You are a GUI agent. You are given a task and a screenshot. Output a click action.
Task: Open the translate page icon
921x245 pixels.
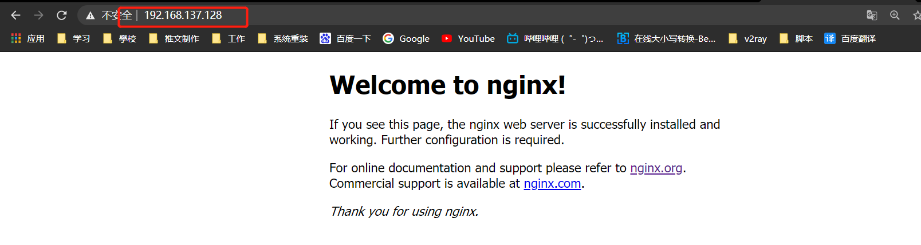pyautogui.click(x=872, y=15)
